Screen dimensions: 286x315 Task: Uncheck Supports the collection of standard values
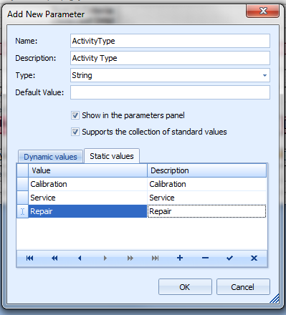pyautogui.click(x=75, y=132)
